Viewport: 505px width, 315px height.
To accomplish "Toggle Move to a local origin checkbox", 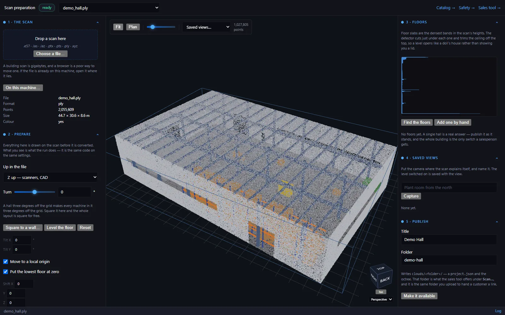I will click(6, 261).
